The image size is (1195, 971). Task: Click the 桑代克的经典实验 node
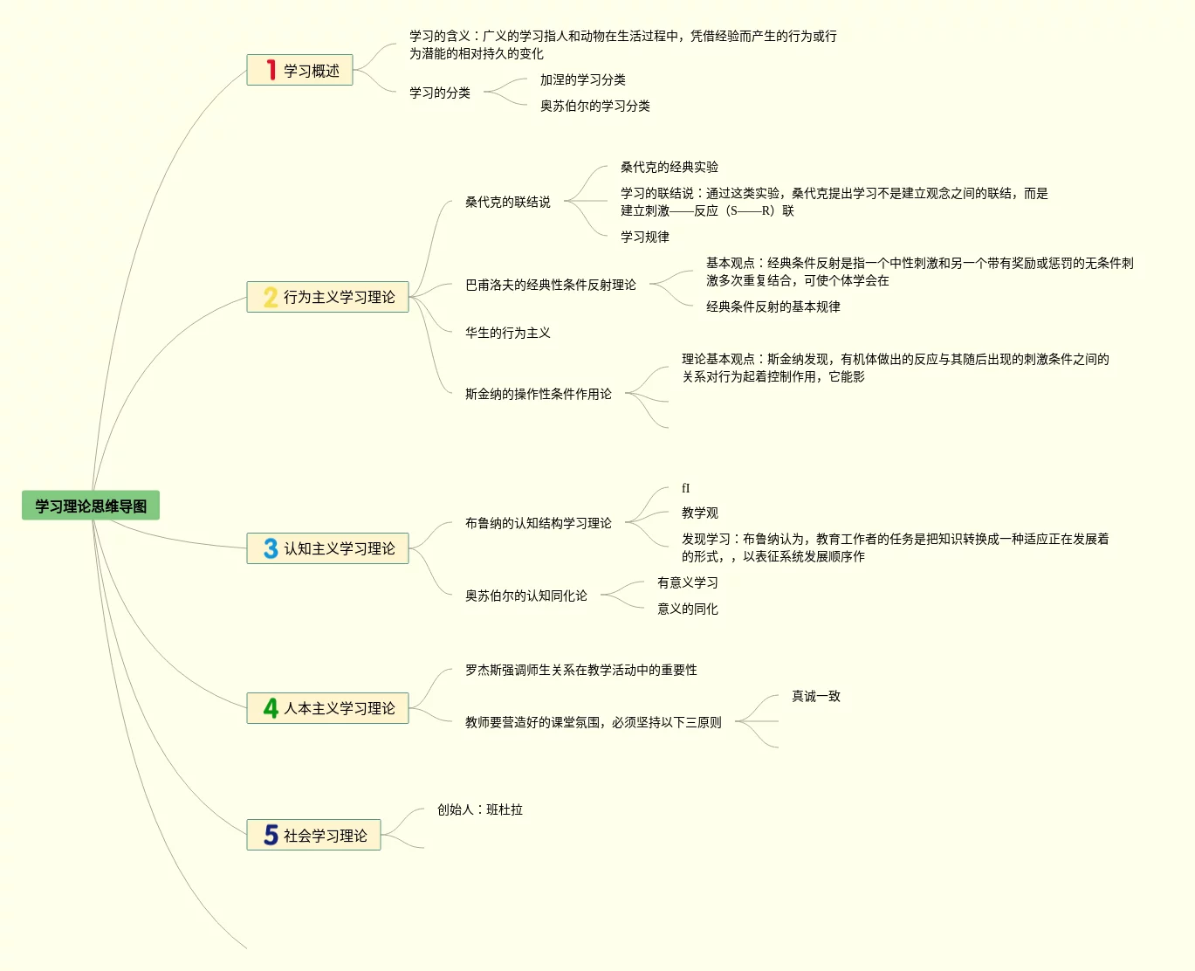click(x=670, y=167)
